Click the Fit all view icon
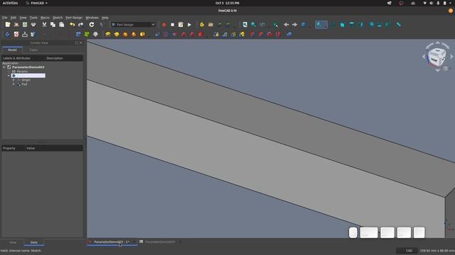 tap(245, 25)
